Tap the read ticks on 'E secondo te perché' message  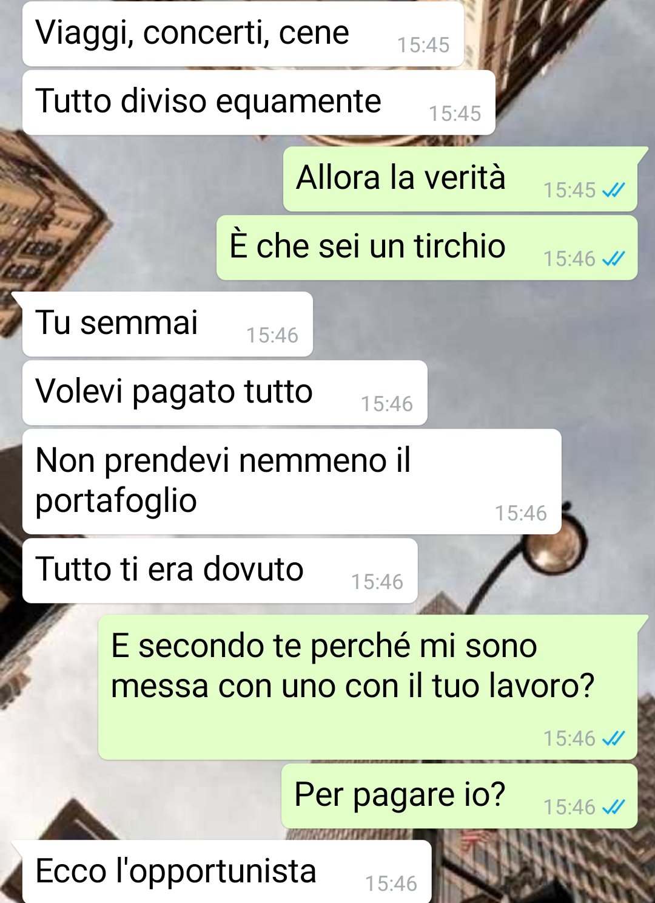(x=613, y=738)
